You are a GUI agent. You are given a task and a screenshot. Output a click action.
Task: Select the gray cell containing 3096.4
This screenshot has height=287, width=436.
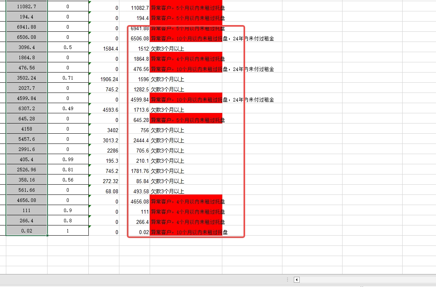click(x=27, y=47)
